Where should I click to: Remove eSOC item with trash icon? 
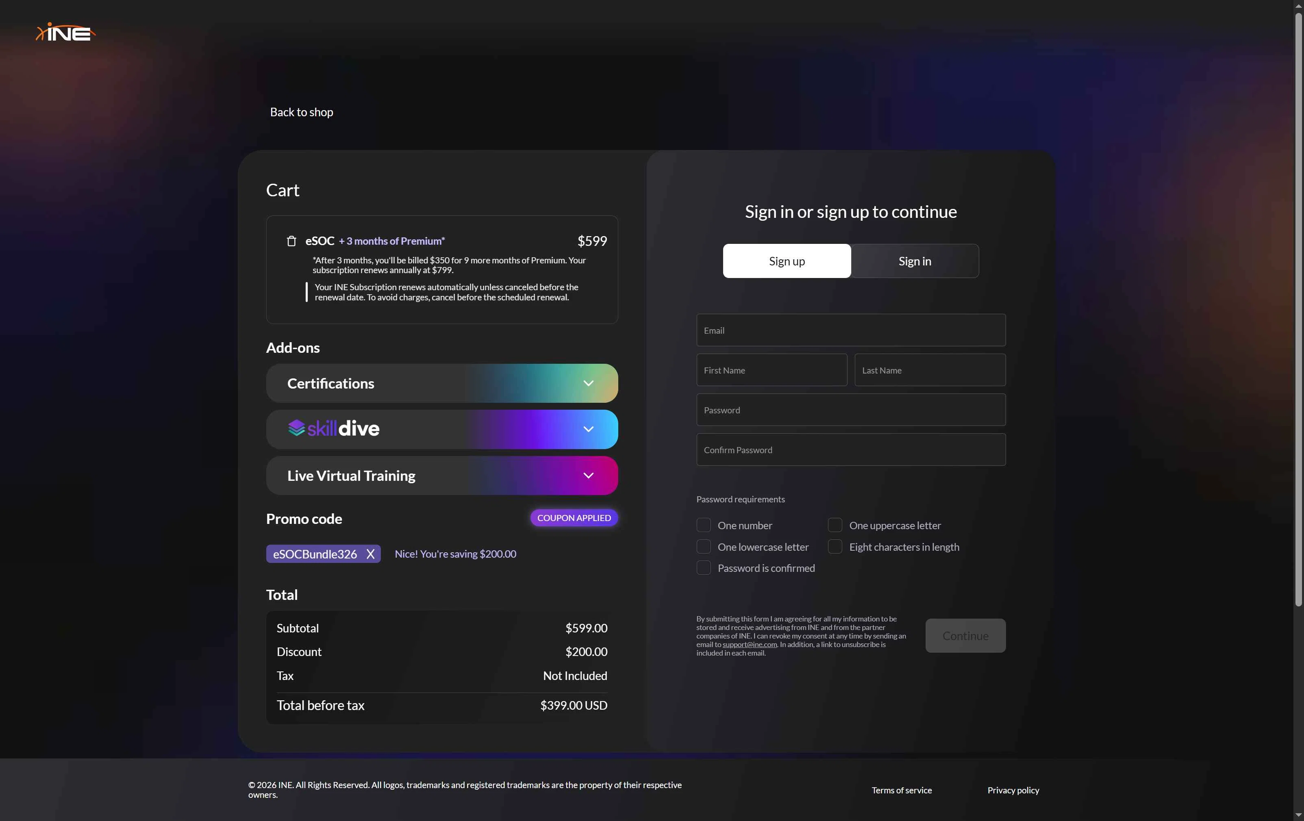[x=291, y=241]
